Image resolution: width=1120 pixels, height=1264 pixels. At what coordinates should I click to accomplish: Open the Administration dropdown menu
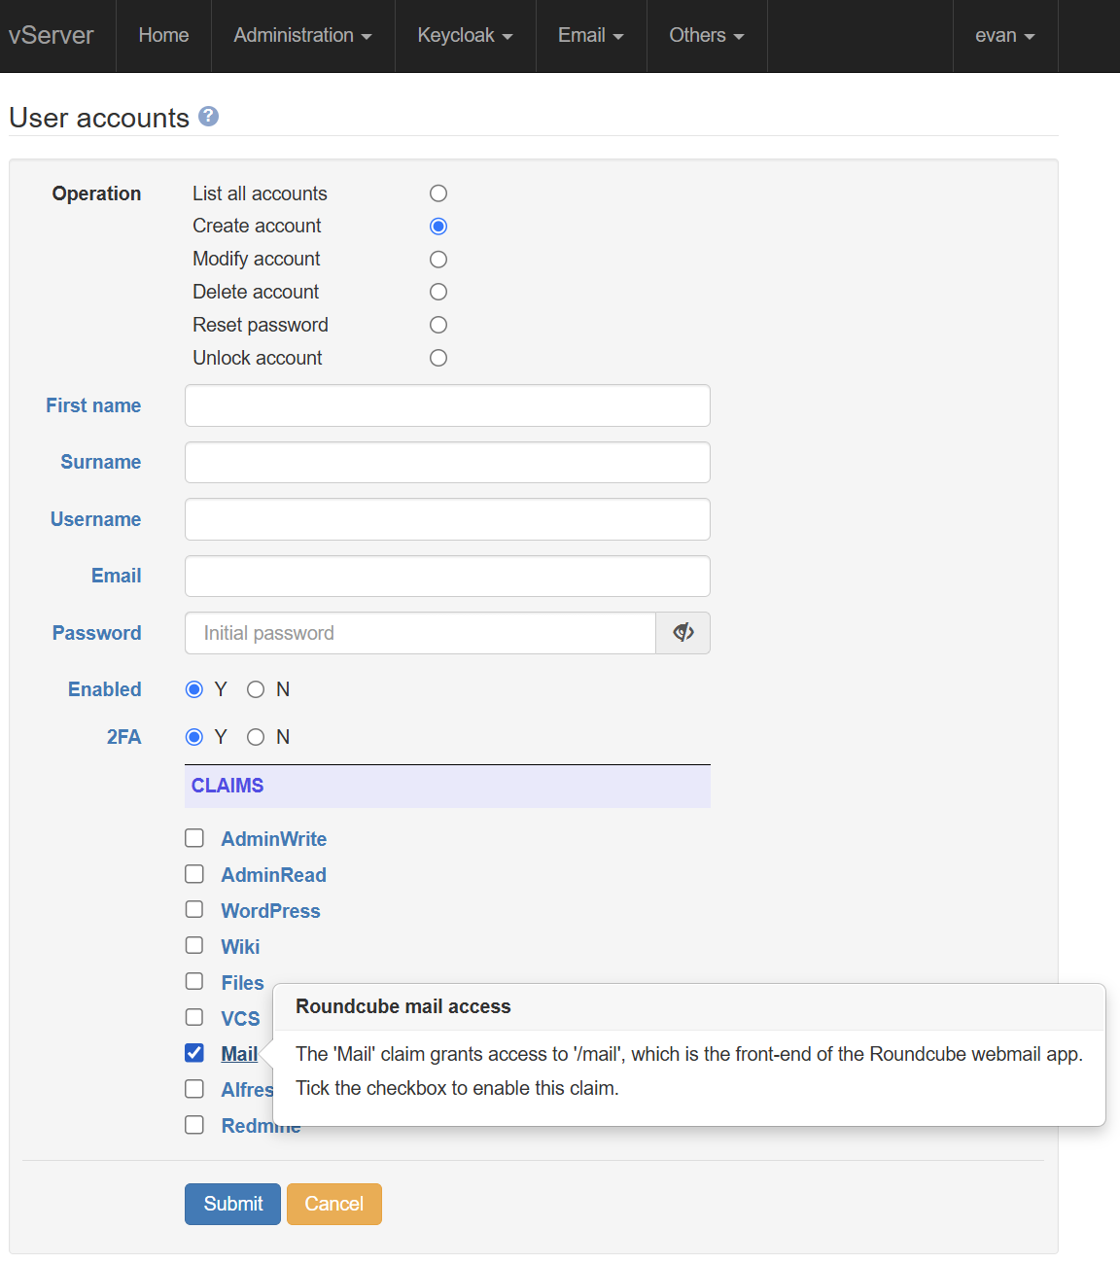click(302, 35)
